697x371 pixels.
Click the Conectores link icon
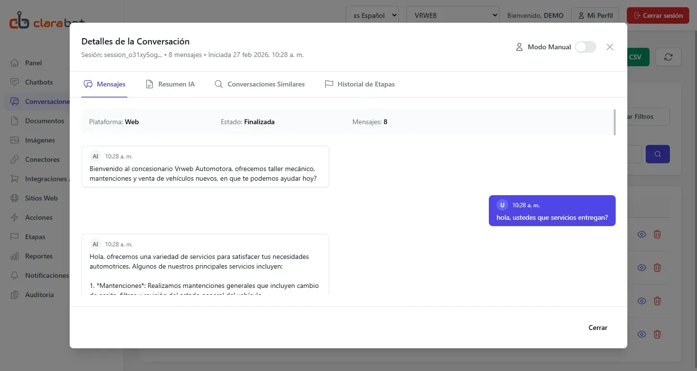(x=15, y=159)
